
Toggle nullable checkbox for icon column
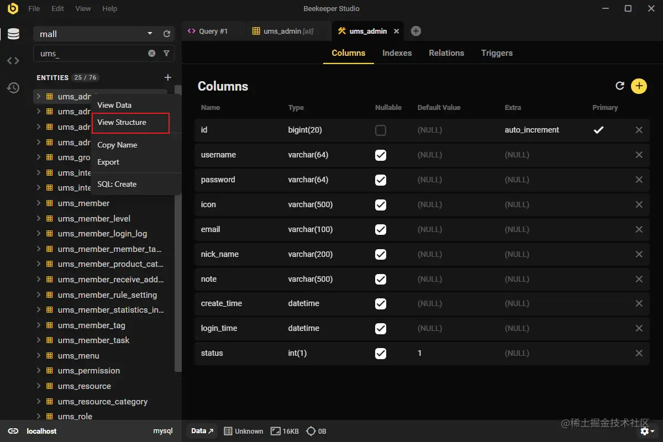tap(381, 205)
